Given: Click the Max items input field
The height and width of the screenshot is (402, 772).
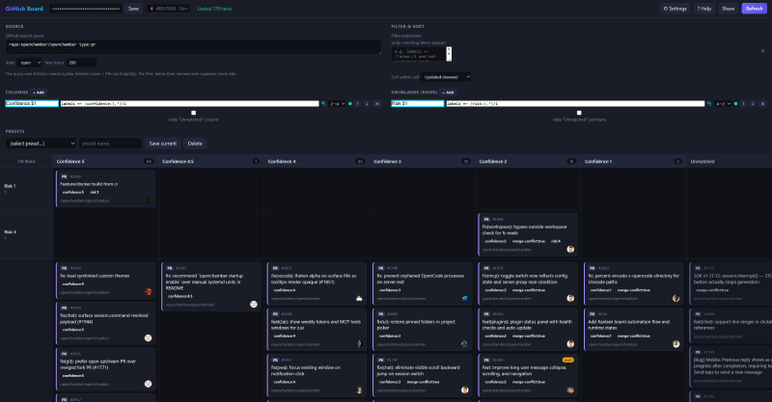Looking at the screenshot, I should pos(82,63).
